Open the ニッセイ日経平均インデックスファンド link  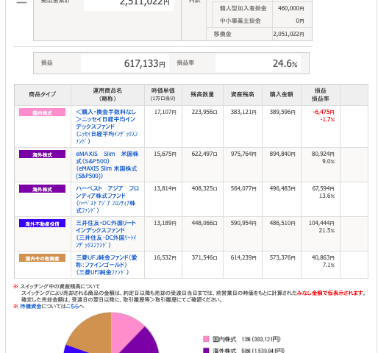pyautogui.click(x=107, y=126)
